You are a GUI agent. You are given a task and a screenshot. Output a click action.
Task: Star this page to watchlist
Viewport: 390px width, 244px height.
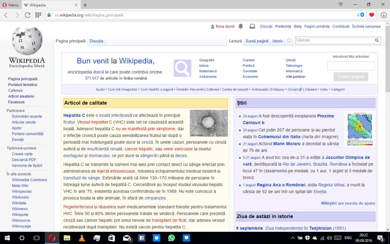[289, 40]
